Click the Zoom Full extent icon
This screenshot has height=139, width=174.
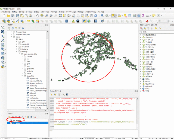click(x=60, y=16)
